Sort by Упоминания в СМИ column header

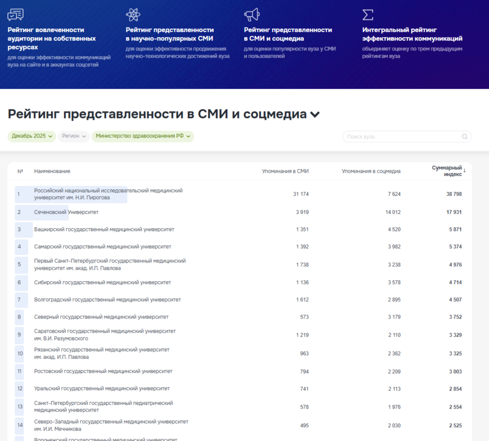point(285,171)
